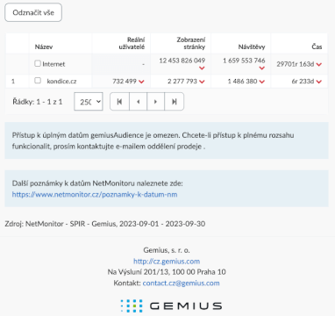
Task: Go to previous page of rows
Action: click(138, 102)
